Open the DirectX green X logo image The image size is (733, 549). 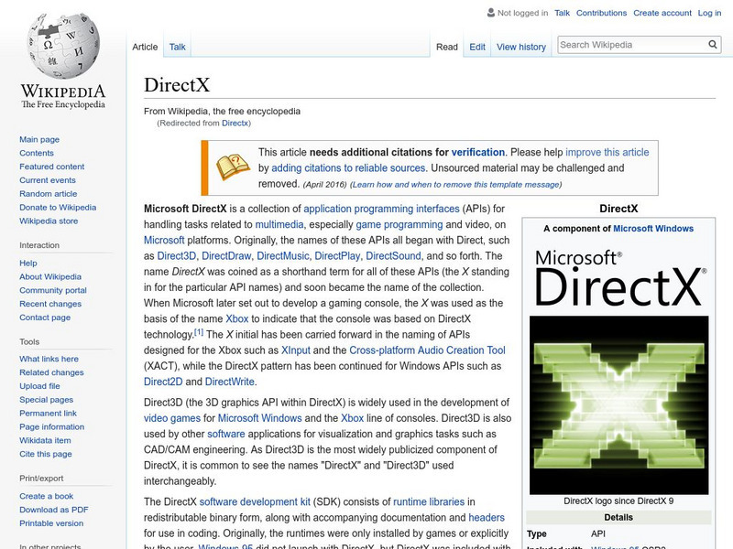tap(618, 404)
